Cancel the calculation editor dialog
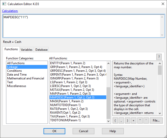Viewport: 167px width, 138px height. click(x=83, y=131)
